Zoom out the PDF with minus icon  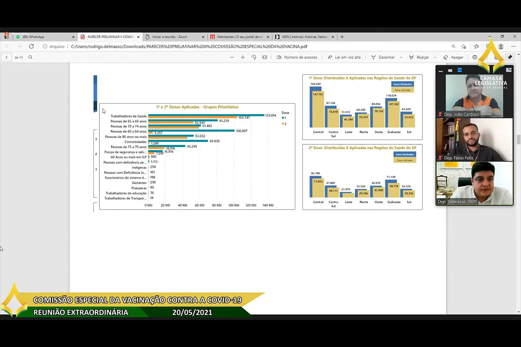[232, 57]
